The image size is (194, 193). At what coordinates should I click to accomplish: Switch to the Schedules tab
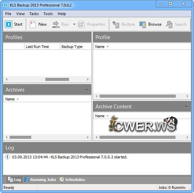(72, 179)
